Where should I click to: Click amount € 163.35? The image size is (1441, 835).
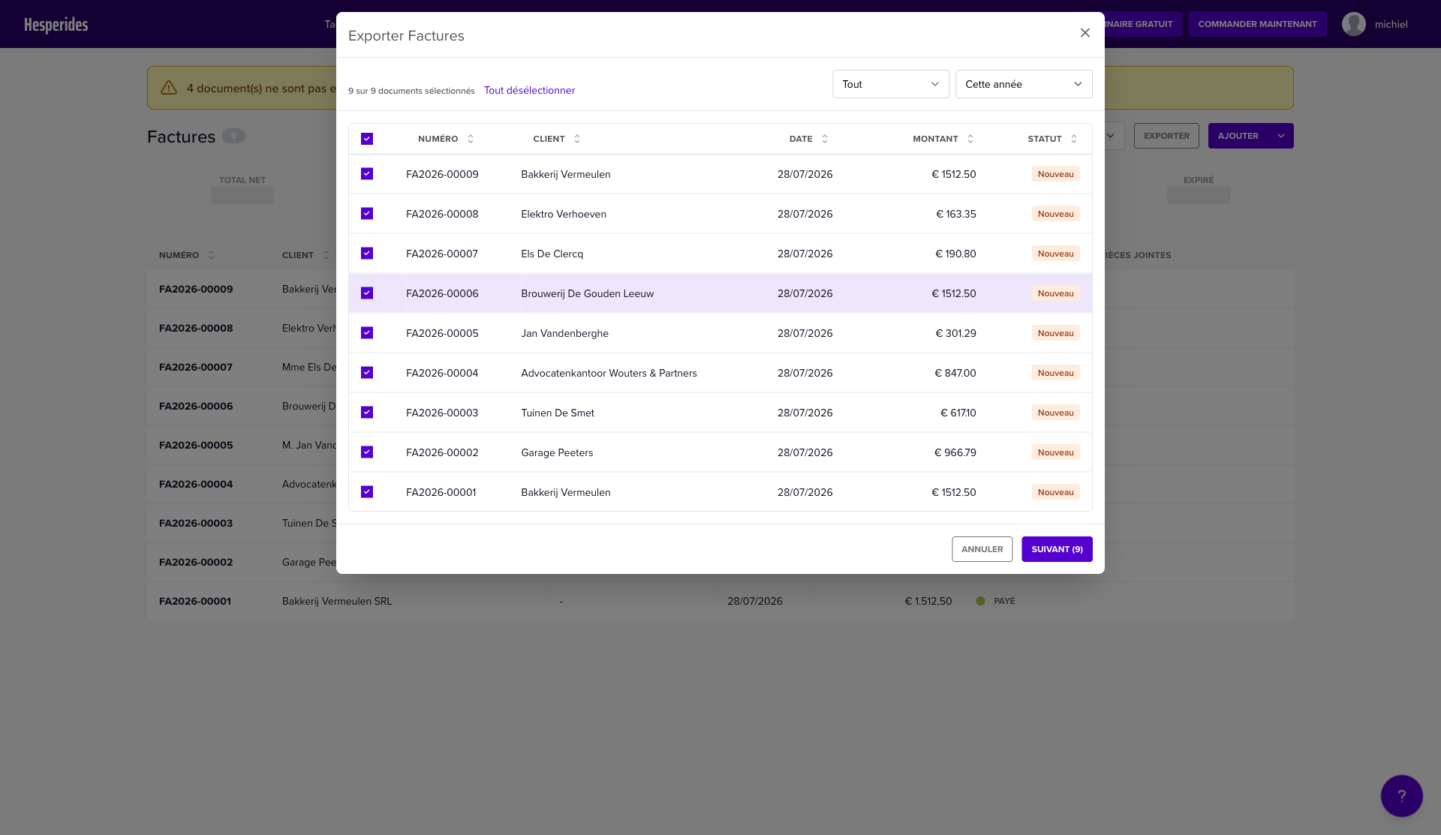(x=955, y=214)
